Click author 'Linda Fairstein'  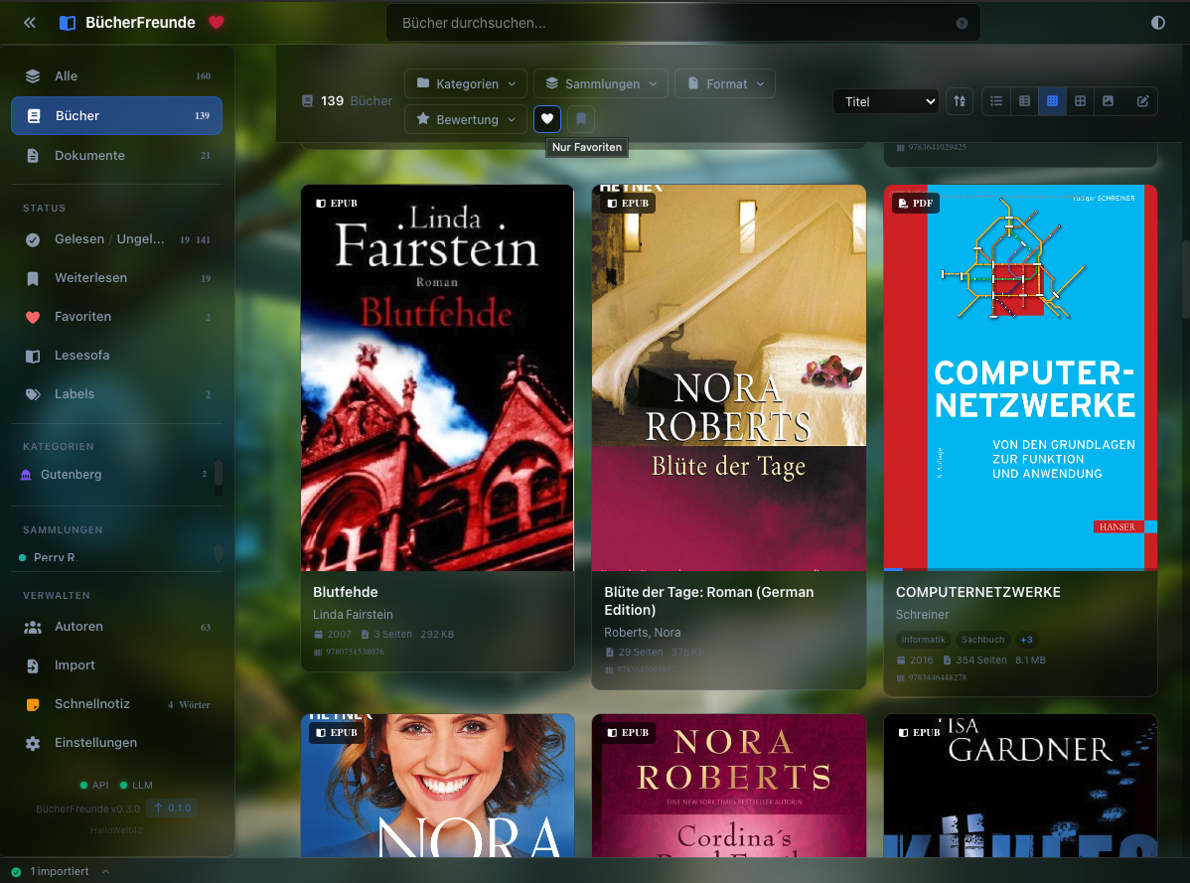coord(353,615)
